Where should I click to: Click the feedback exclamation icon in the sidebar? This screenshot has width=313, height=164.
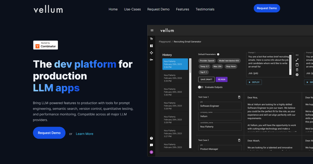click(x=151, y=145)
